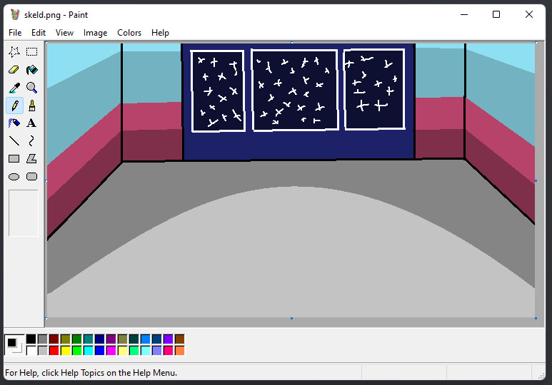
Task: Select the Free-Form Select tool
Action: pos(14,52)
